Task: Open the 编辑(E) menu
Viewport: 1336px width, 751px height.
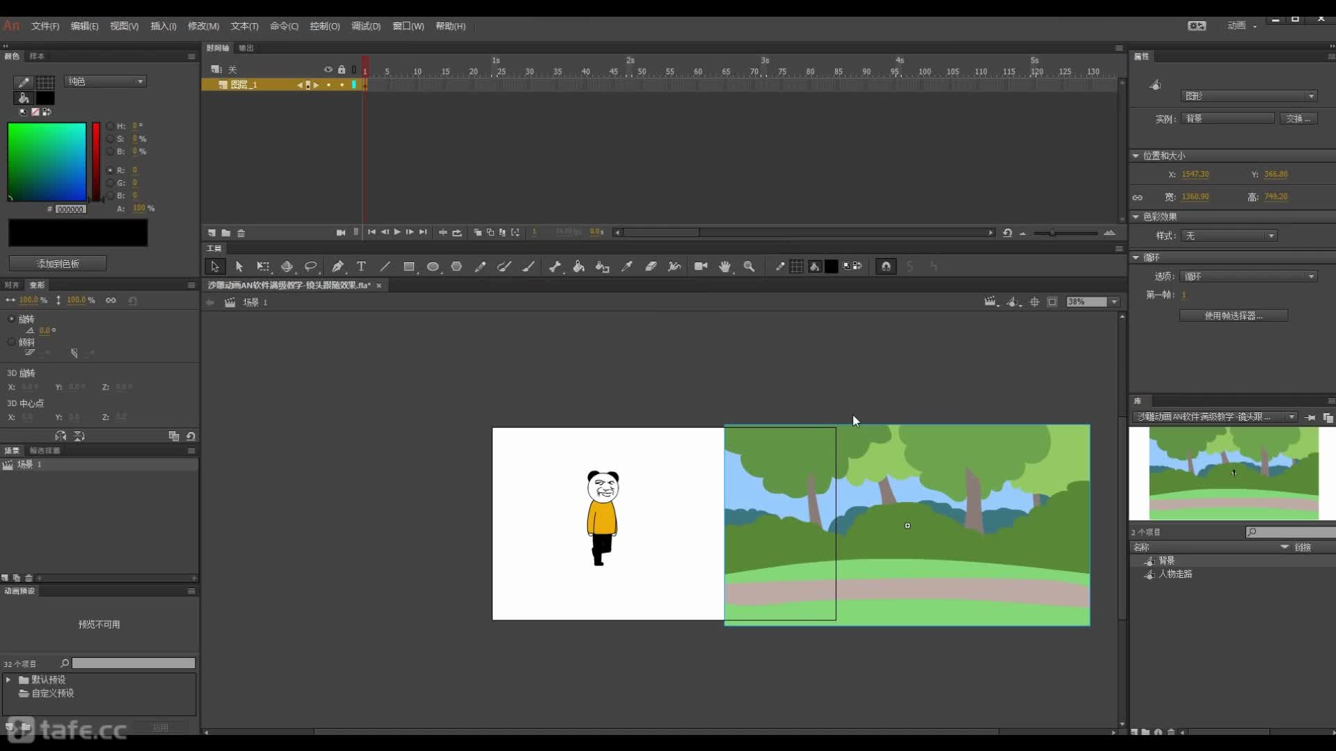Action: point(84,26)
